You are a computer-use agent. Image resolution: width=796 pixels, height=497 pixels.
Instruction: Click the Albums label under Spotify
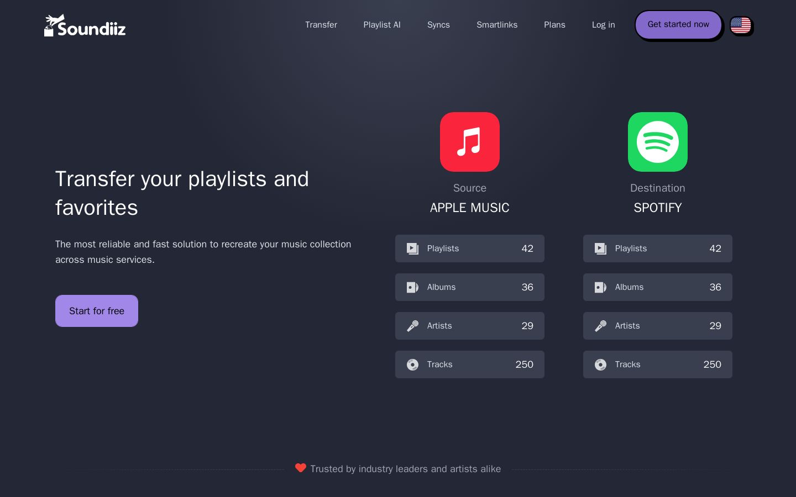(629, 287)
